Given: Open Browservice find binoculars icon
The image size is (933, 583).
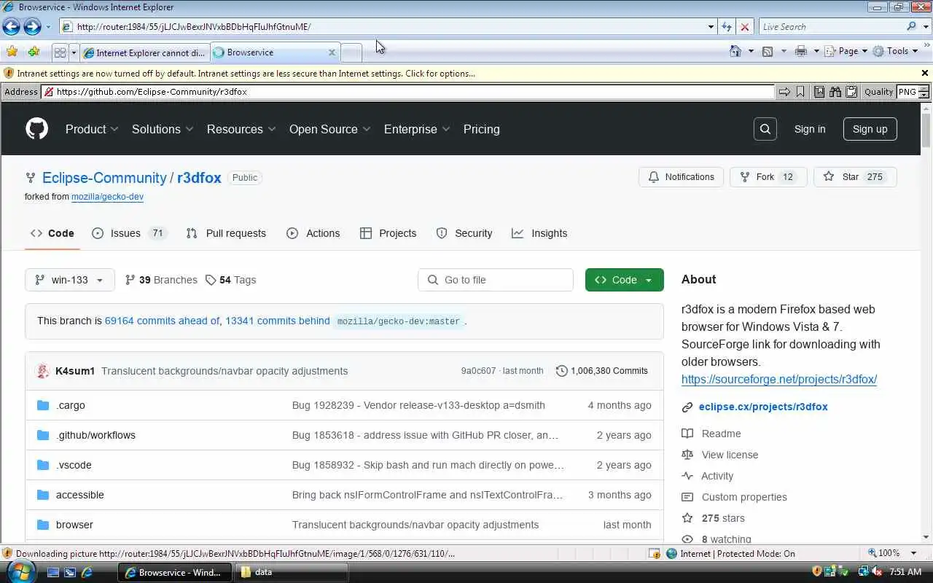Looking at the screenshot, I should [835, 92].
